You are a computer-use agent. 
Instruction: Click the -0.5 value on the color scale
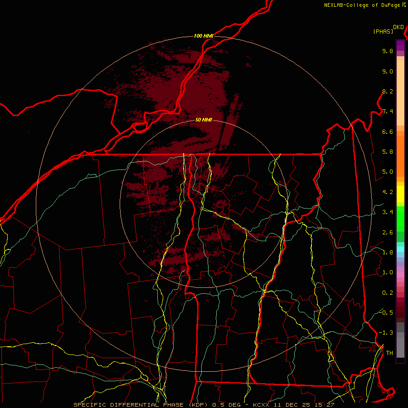[386, 313]
